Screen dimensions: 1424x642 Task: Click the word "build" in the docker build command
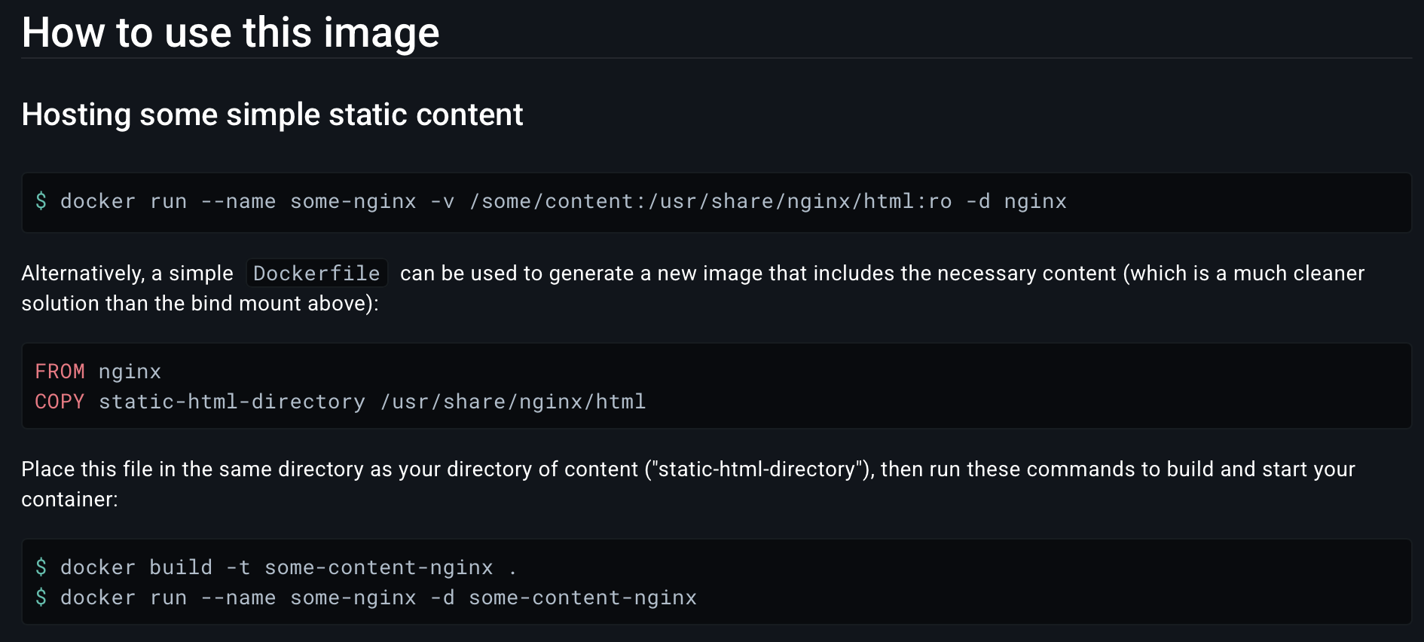pos(181,567)
